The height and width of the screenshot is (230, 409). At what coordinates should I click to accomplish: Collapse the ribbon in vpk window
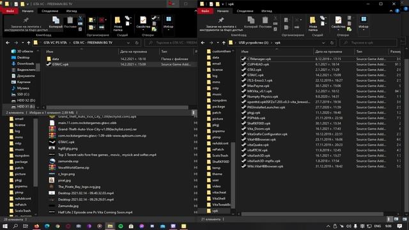(x=390, y=11)
